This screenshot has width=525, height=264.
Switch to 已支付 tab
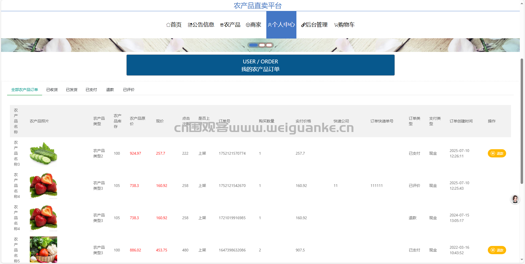click(x=91, y=90)
